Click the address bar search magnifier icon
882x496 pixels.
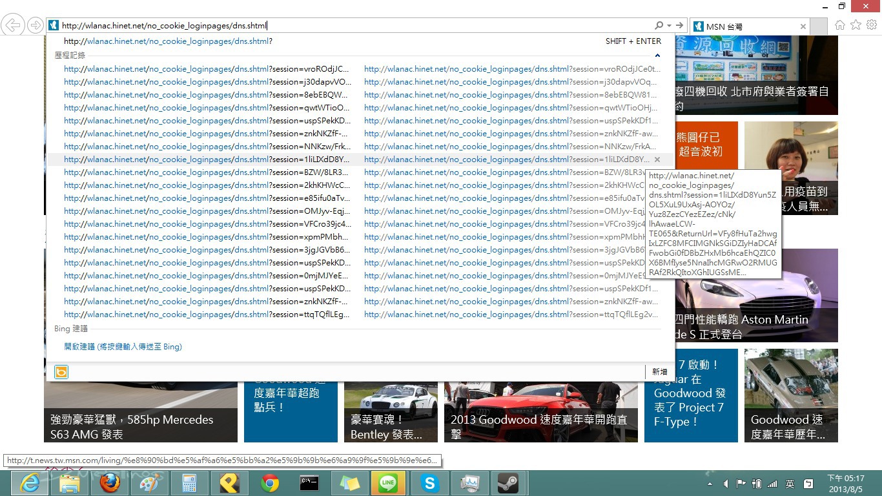(x=659, y=26)
